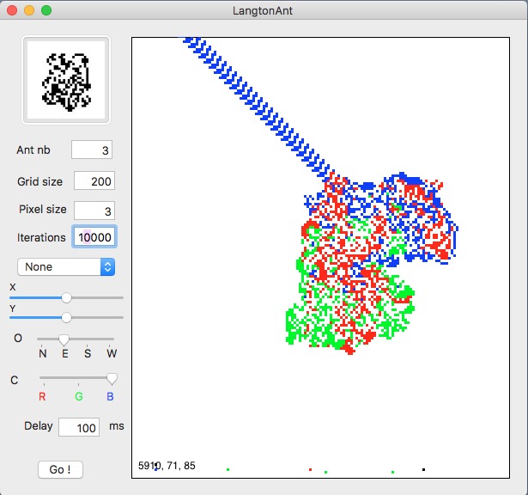
Task: Close the LangtonAnt window
Action: (12, 10)
